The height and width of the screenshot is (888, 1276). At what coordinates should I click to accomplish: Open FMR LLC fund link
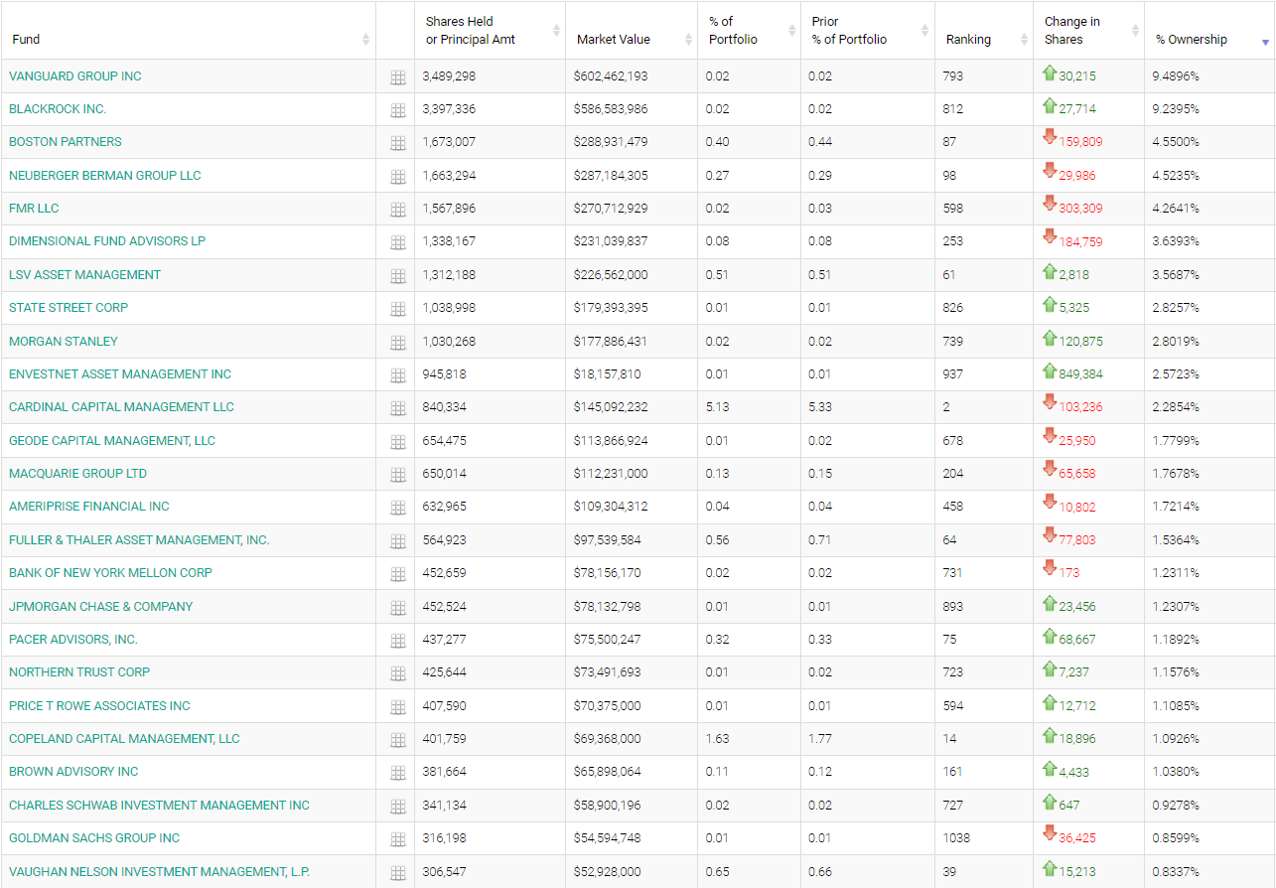coord(34,209)
